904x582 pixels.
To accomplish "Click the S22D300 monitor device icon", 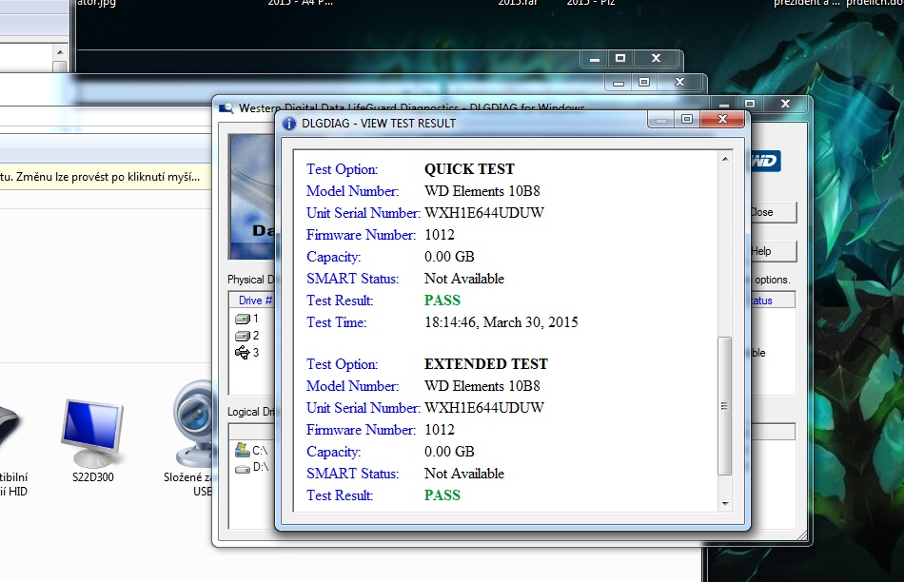I will coord(92,434).
